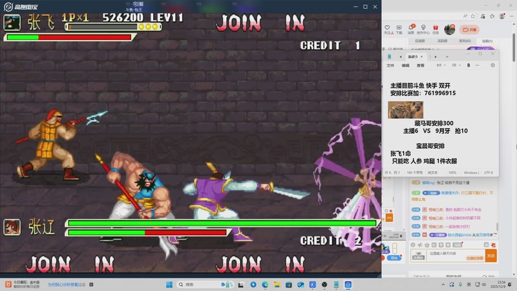
Task: Show hidden tray icons chevron
Action: [x=443, y=285]
